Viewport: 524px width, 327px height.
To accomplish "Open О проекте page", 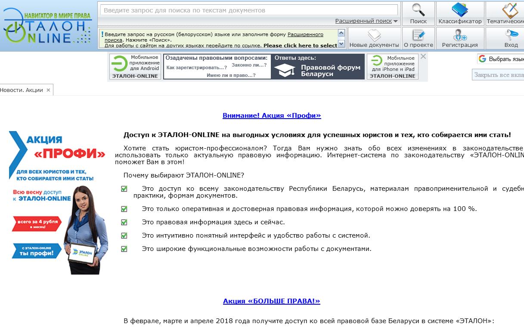I will point(418,38).
